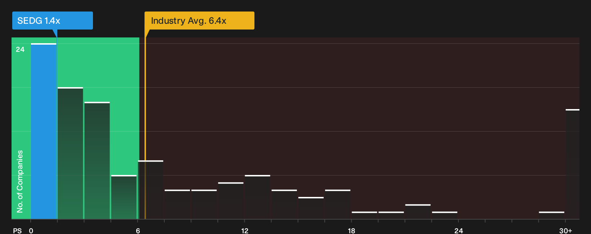This screenshot has width=591, height=234.
Task: Click the "18" x-axis tick label
Action: pos(351,231)
